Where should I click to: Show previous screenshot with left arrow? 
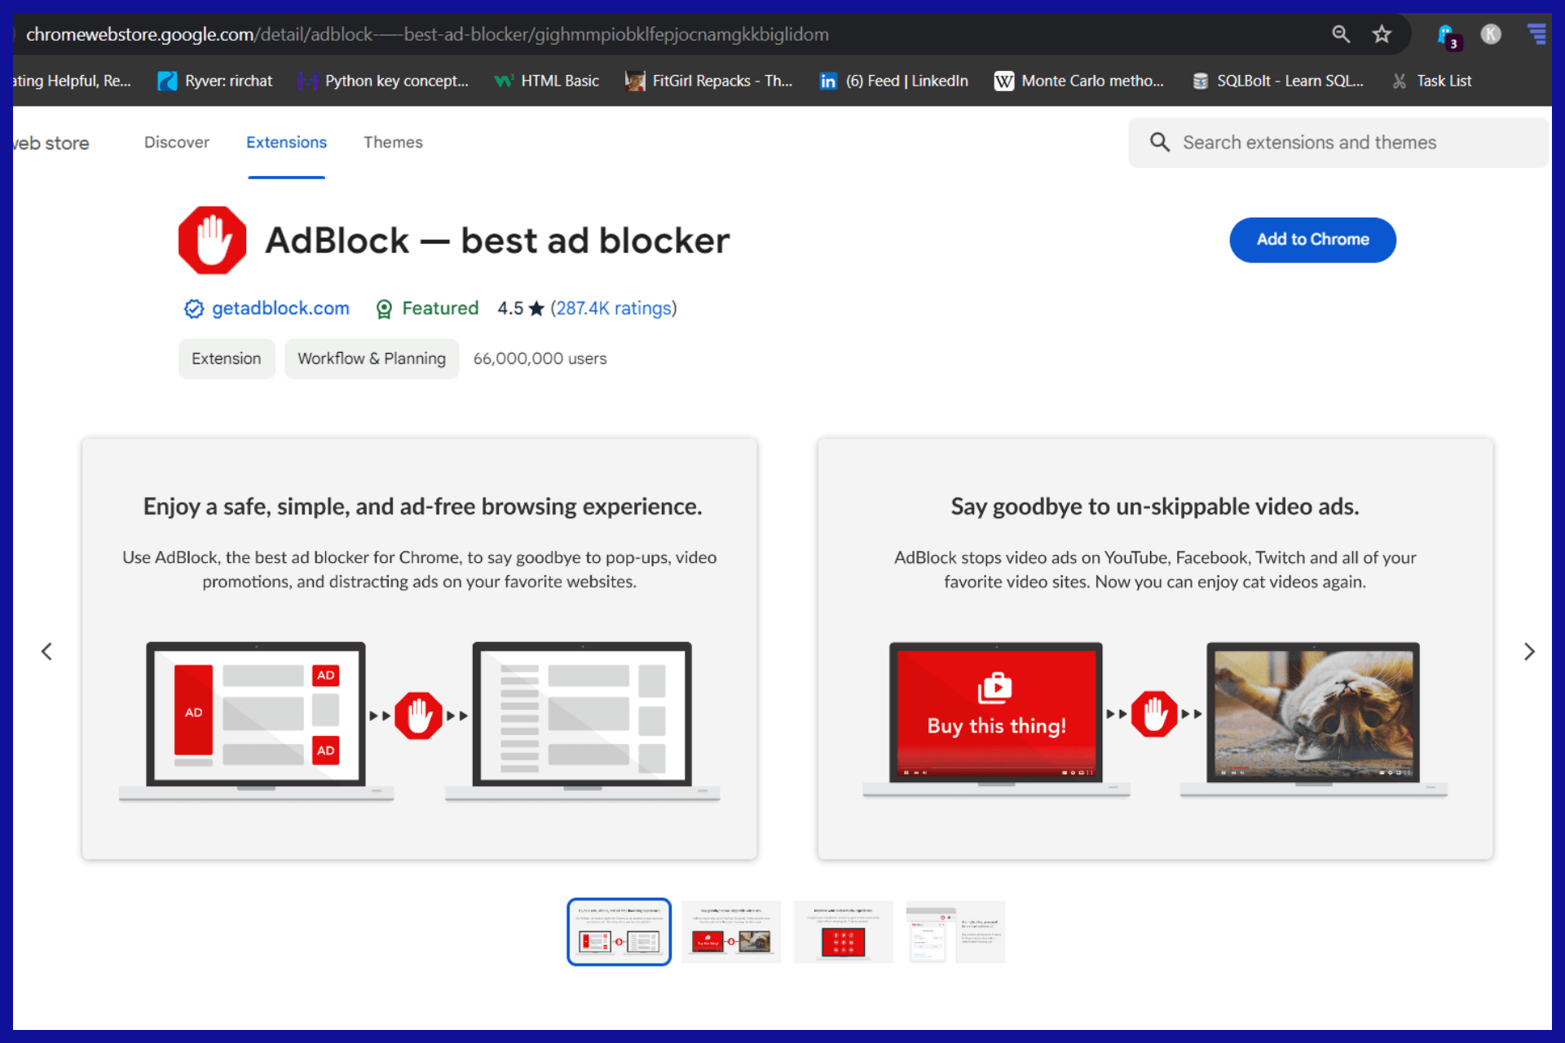46,651
